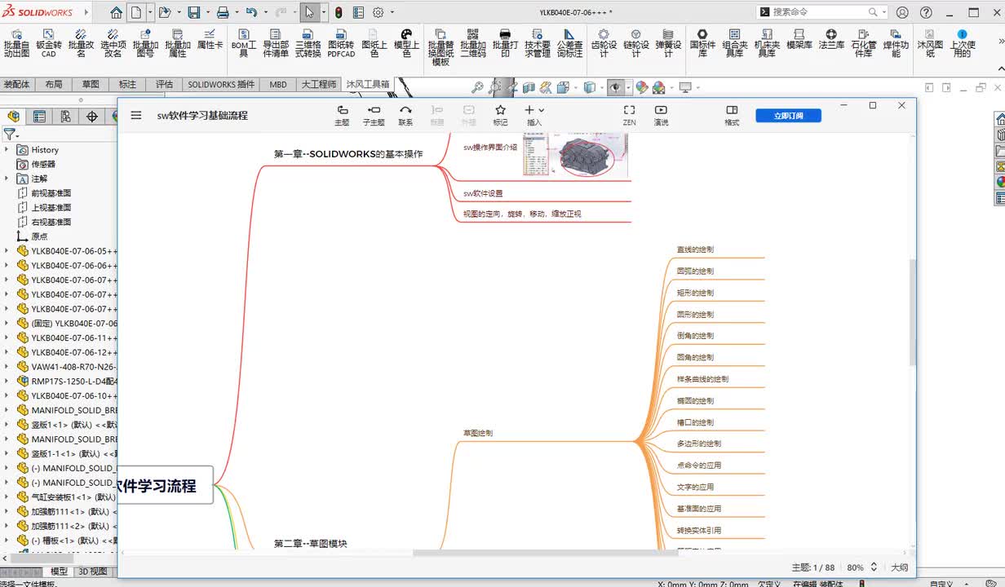The width and height of the screenshot is (1005, 587).
Task: Select the 草图绘制 mind map node
Action: pos(478,433)
